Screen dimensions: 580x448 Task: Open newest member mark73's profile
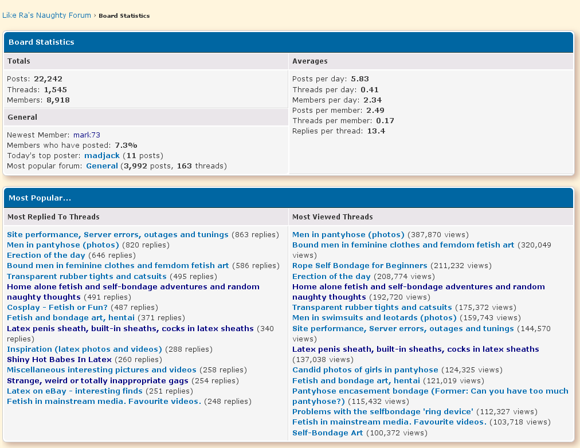87,135
